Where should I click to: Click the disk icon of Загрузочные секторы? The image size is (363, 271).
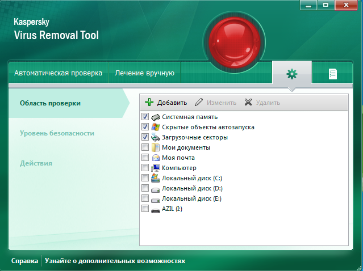155,137
